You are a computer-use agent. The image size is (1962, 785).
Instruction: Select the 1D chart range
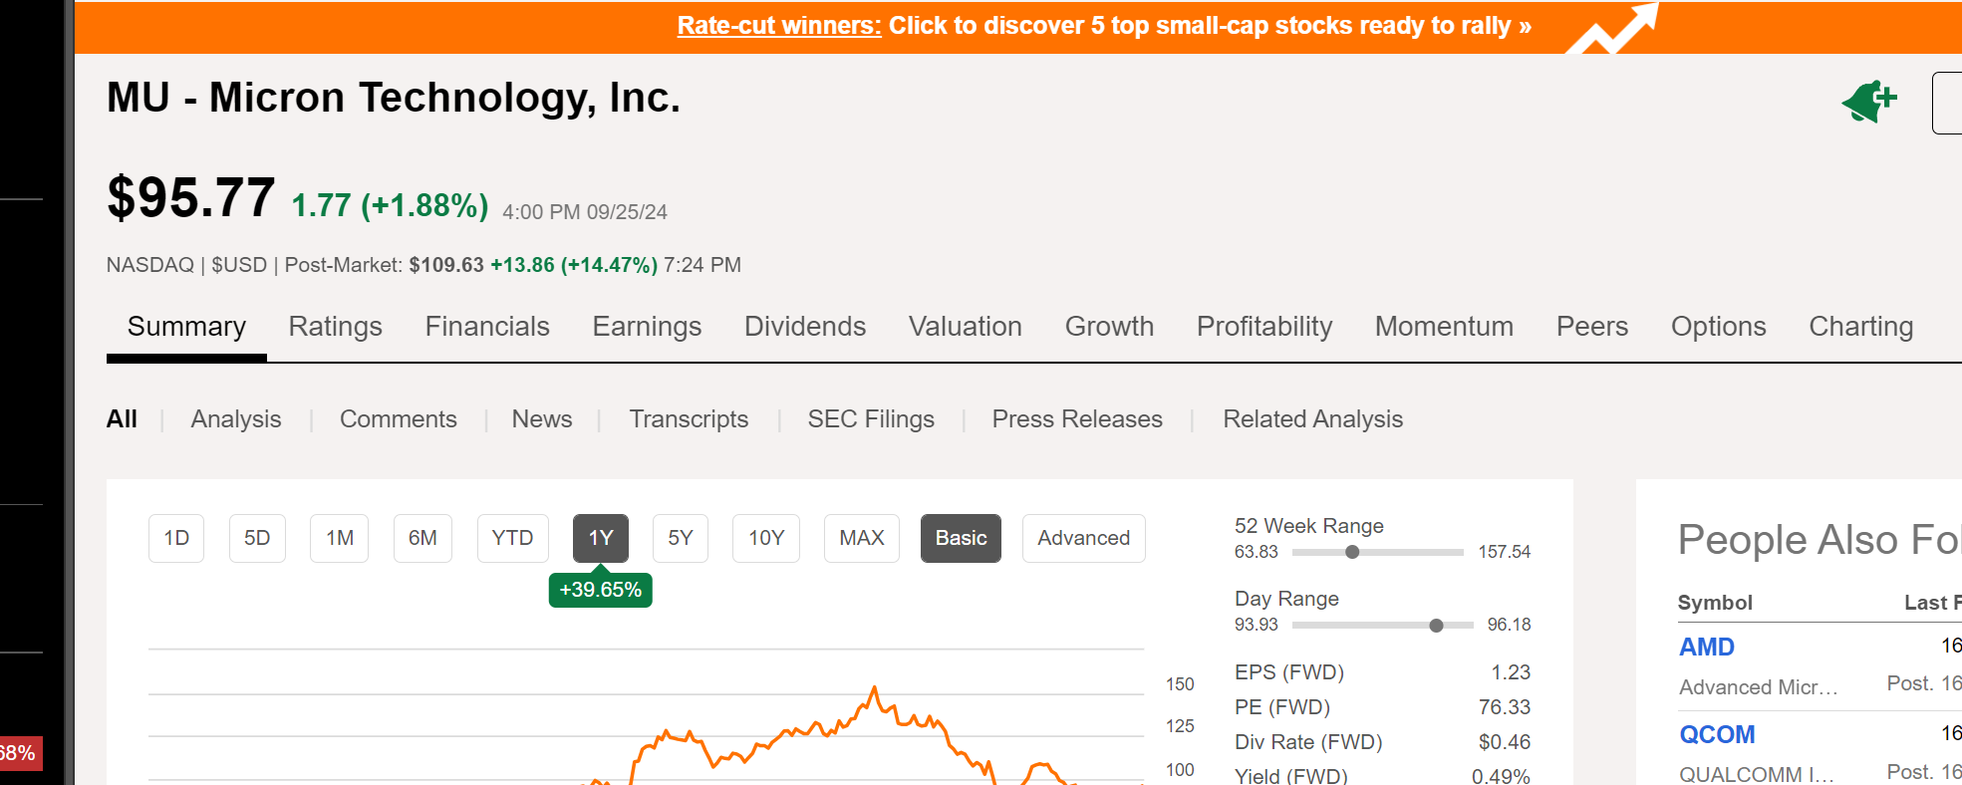tap(176, 538)
